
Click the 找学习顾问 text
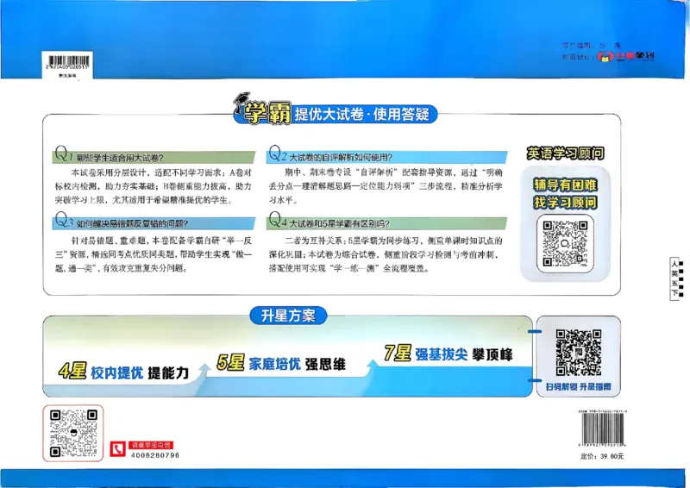coord(566,203)
